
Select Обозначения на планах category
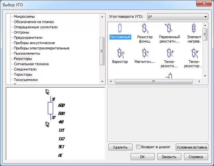pyautogui.click(x=34, y=22)
